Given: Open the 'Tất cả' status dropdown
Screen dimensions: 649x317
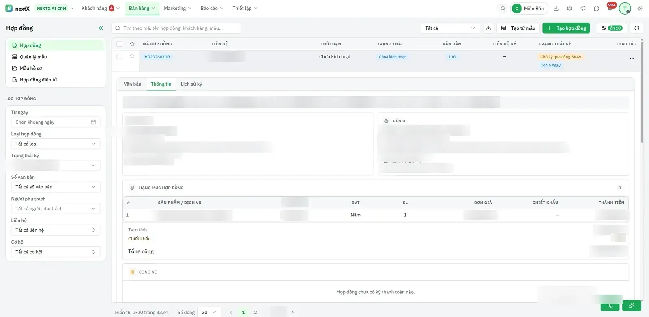Looking at the screenshot, I should 450,28.
